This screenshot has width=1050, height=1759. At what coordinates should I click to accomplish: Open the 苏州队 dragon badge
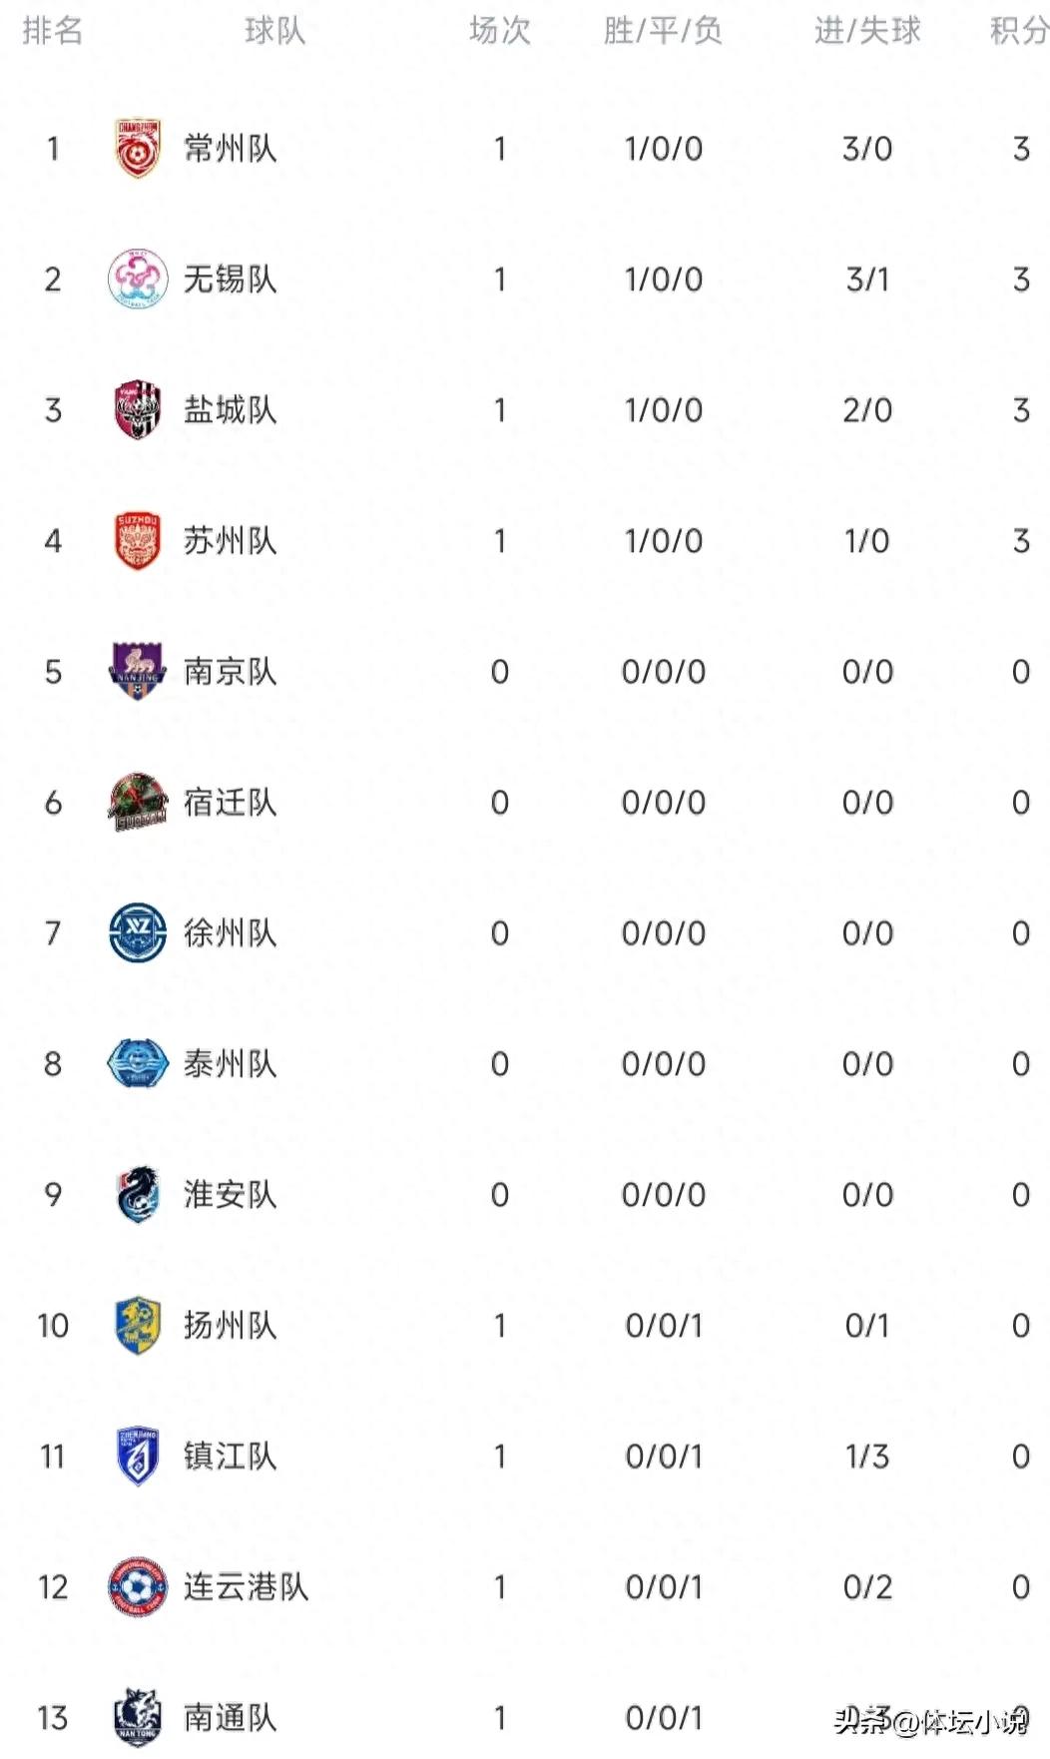[138, 540]
